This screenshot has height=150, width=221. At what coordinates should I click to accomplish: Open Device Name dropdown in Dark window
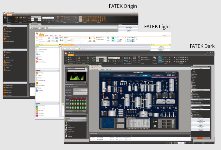point(80,91)
